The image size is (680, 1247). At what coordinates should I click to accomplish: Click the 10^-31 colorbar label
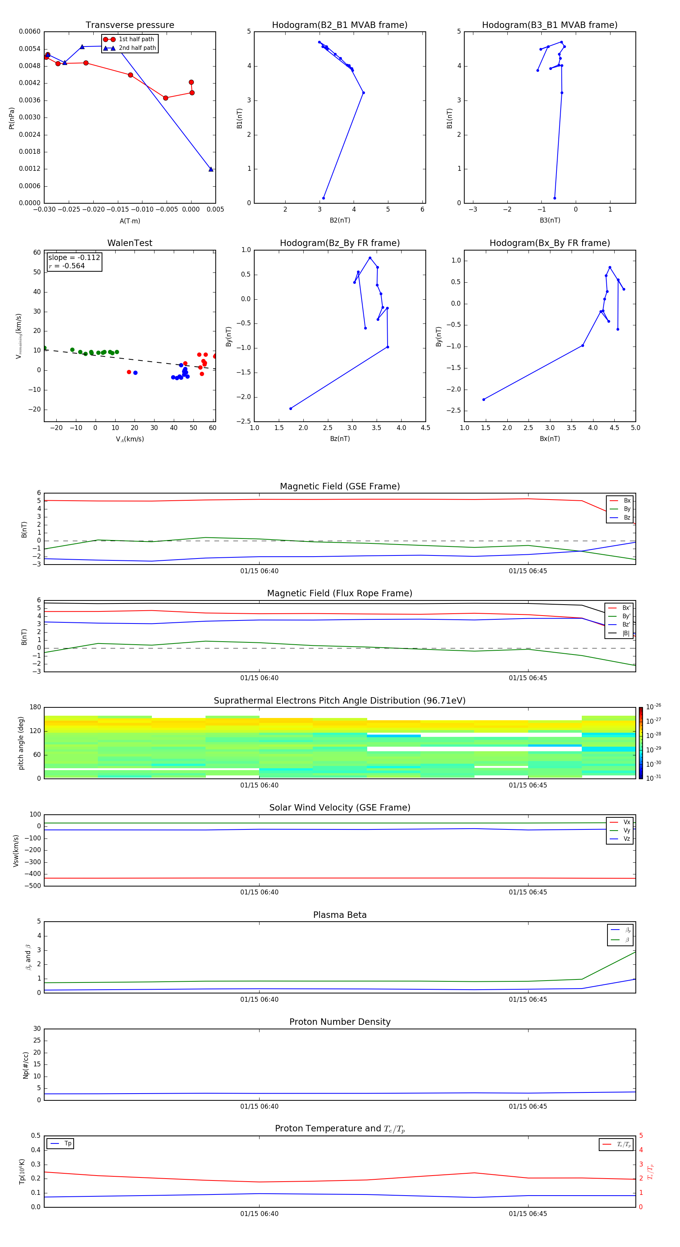coord(654,778)
